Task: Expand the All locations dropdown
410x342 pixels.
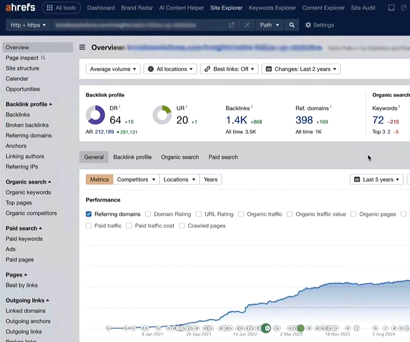Action: 170,69
